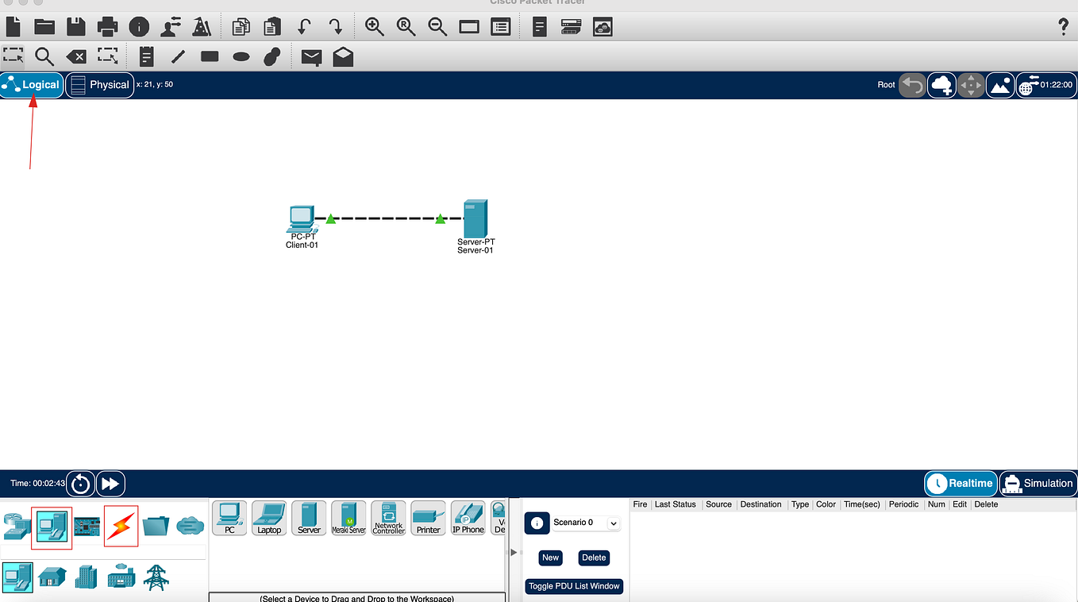
Task: Open the Scenario 0 dropdown
Action: pos(612,523)
